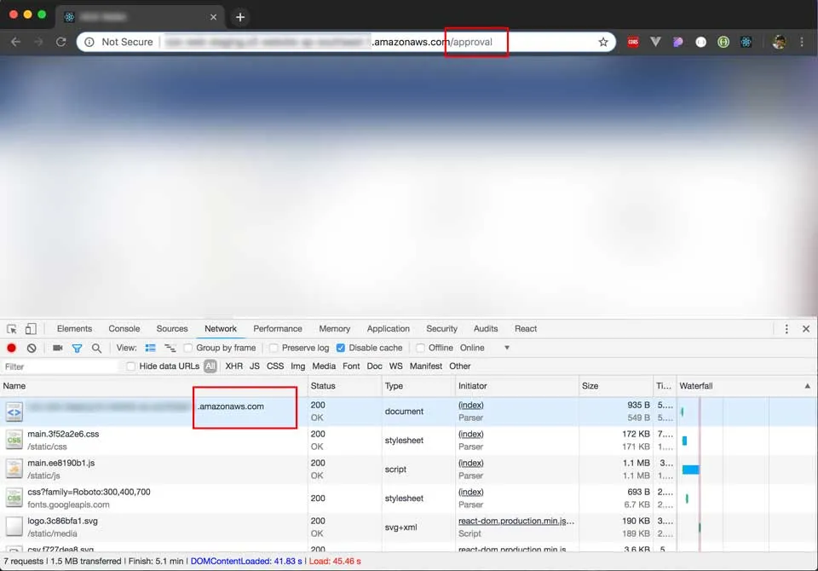Activate the inspect element picker

coord(12,329)
